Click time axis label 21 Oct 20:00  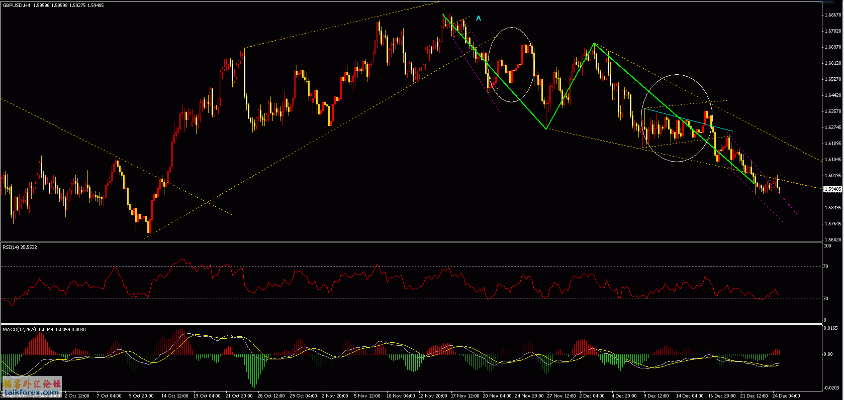coord(239,396)
